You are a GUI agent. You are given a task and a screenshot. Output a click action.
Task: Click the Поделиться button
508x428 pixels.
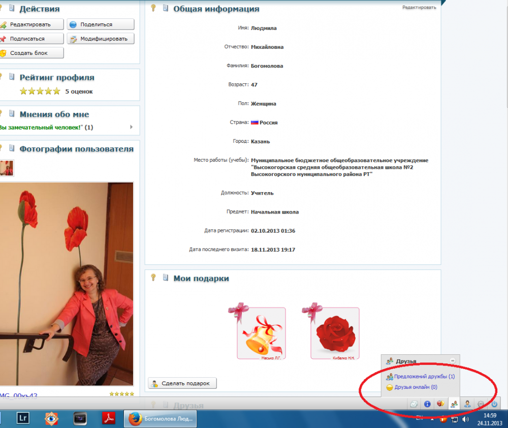pyautogui.click(x=101, y=24)
